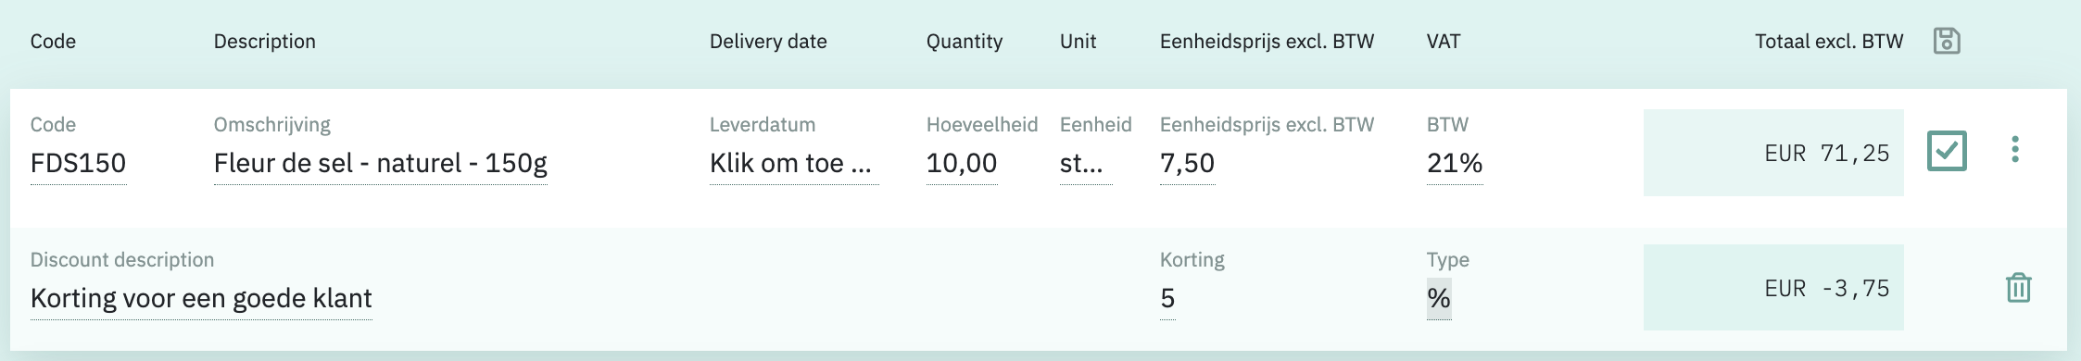Open the Eenheid unit dropdown
The width and height of the screenshot is (2081, 361).
[x=1086, y=164]
